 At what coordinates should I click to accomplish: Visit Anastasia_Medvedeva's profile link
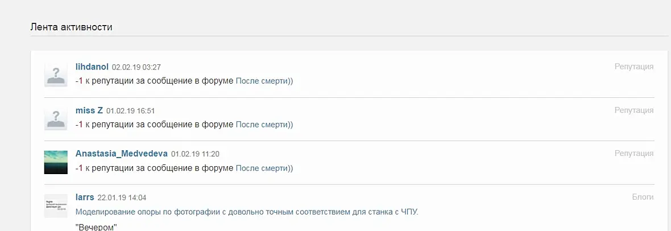coord(122,154)
